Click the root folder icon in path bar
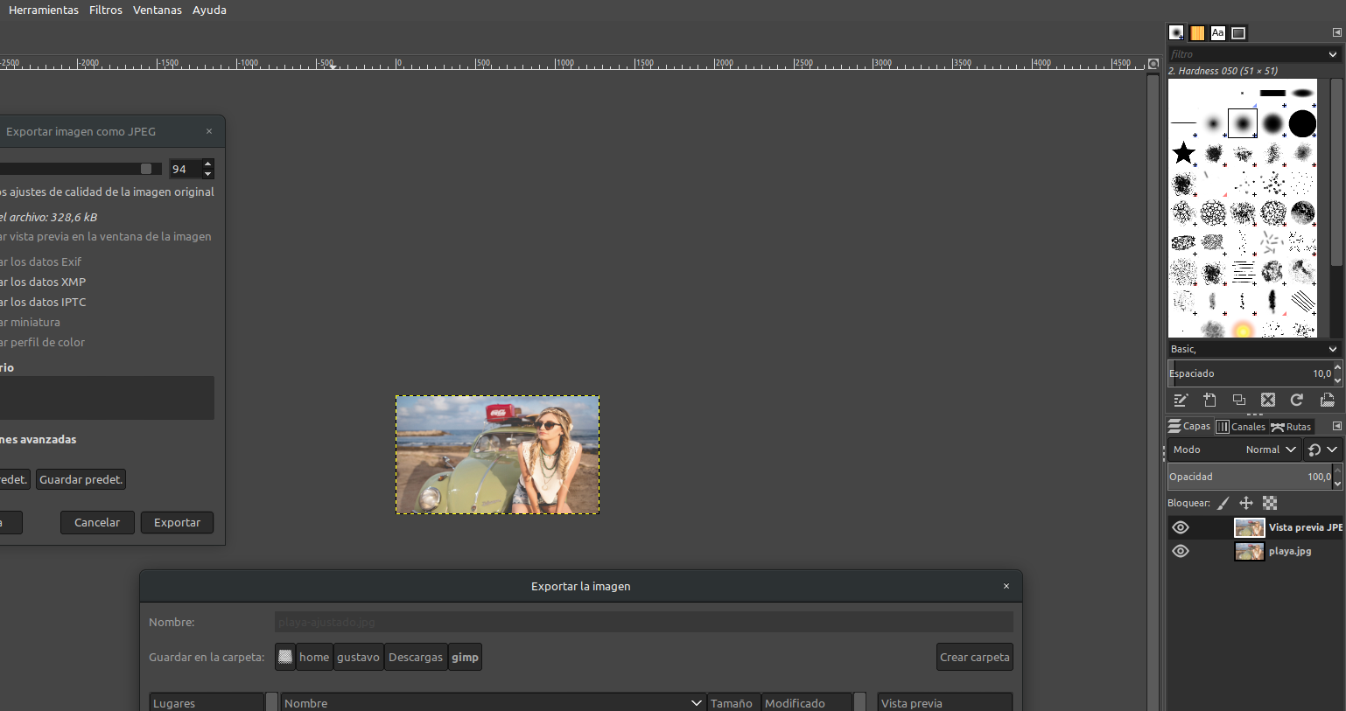This screenshot has height=711, width=1346. [285, 657]
